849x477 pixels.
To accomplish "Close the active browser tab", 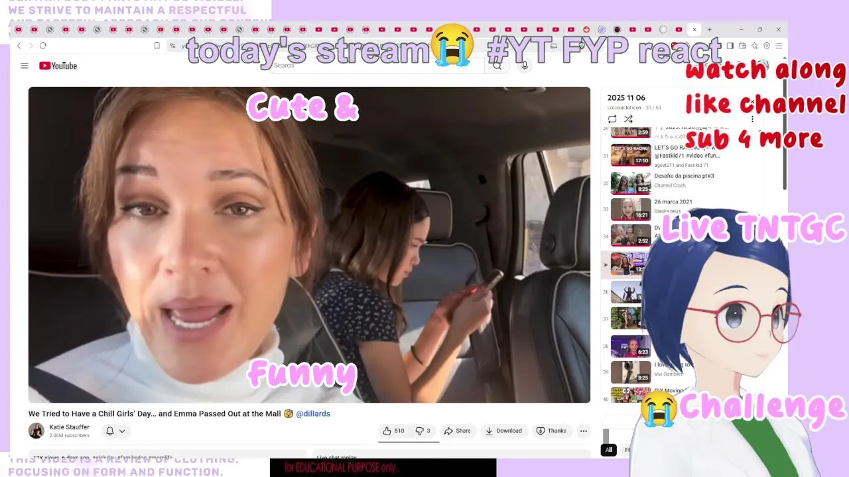I will tap(694, 29).
